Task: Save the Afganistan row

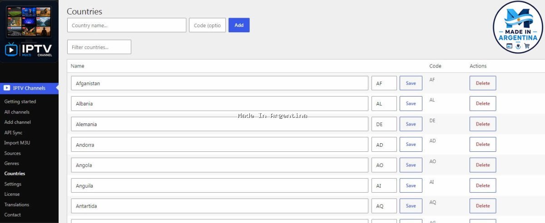Action: pos(411,83)
